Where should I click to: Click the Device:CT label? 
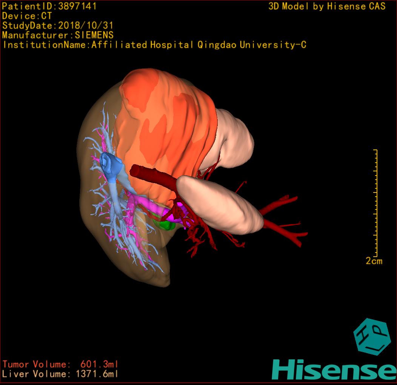tap(27, 16)
